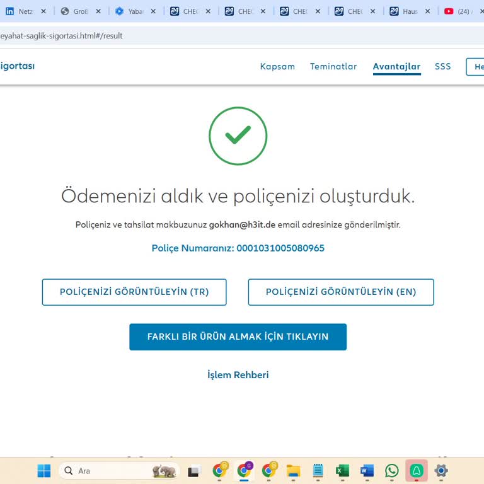The width and height of the screenshot is (484, 484).
Task: View the policy in English (EN)
Action: click(341, 292)
